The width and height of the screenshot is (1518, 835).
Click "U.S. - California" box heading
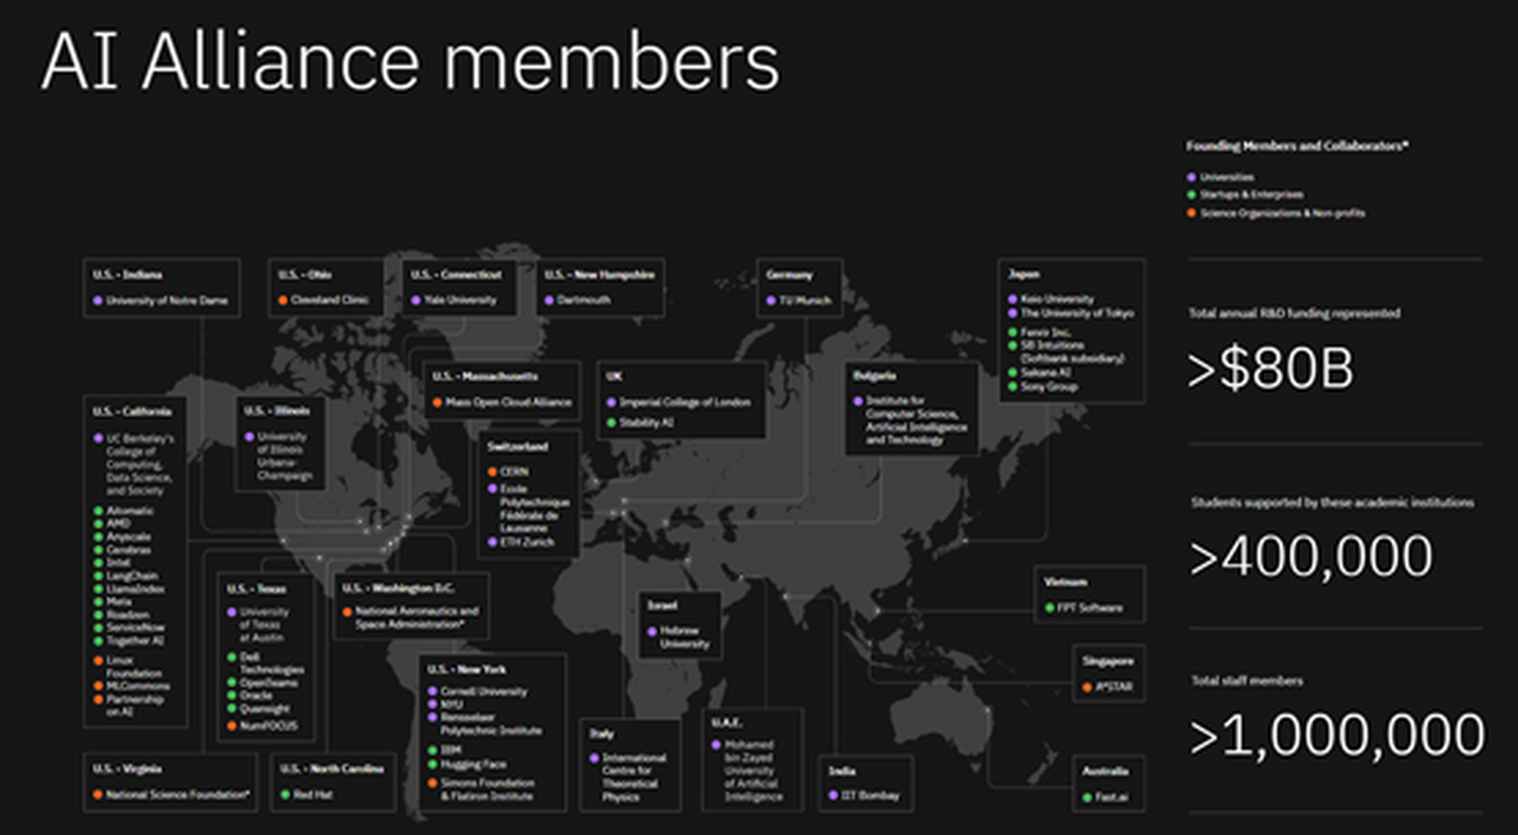point(132,412)
